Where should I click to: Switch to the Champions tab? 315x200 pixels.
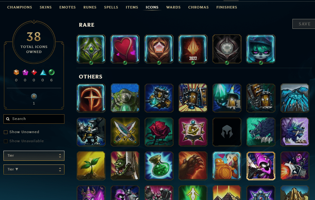pyautogui.click(x=20, y=7)
